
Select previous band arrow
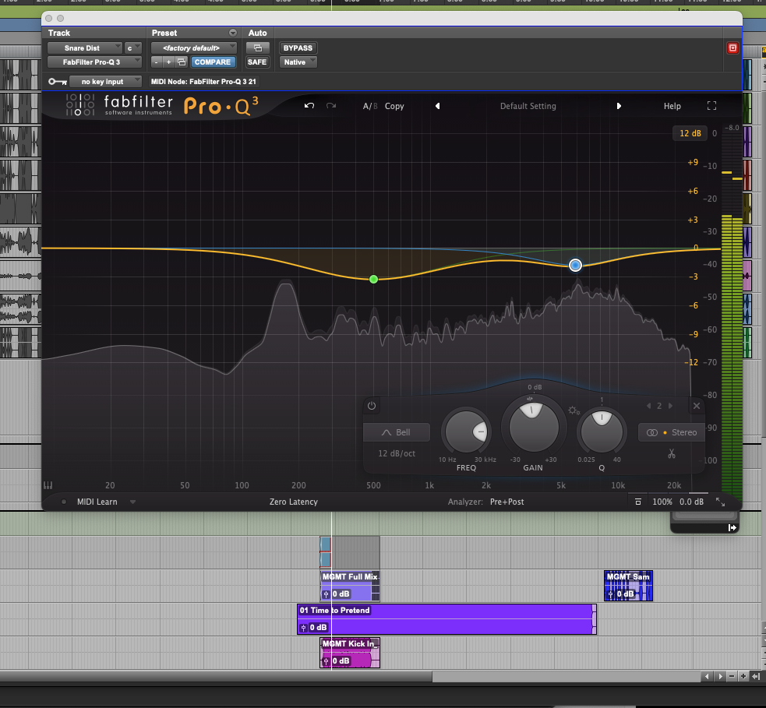[x=649, y=406]
